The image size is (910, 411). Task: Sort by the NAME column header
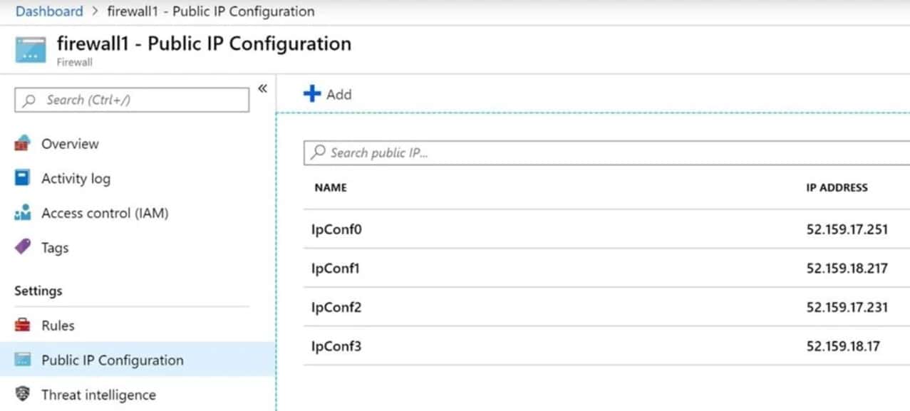(331, 188)
